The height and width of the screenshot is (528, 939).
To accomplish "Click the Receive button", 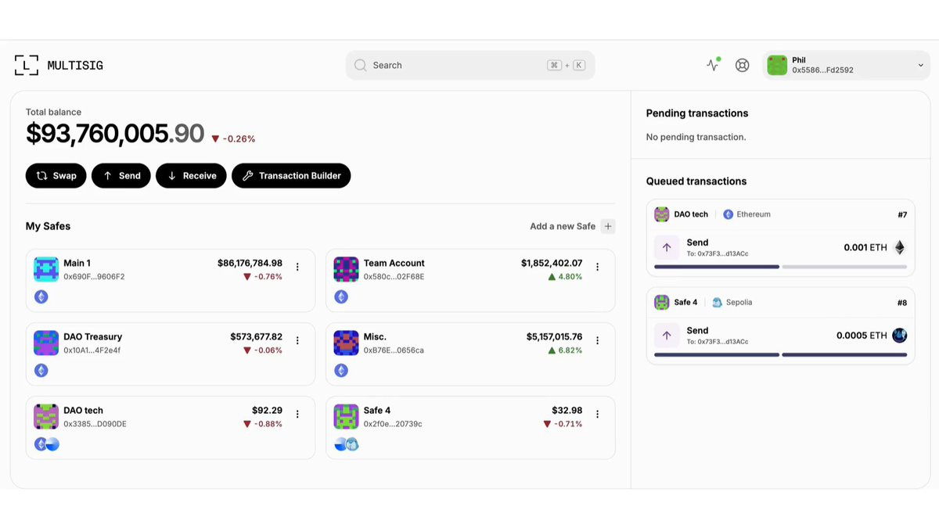I will pyautogui.click(x=191, y=176).
